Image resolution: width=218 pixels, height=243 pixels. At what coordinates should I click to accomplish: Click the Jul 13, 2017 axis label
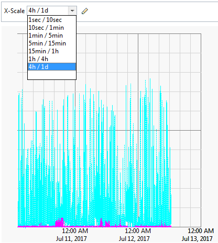(x=197, y=238)
